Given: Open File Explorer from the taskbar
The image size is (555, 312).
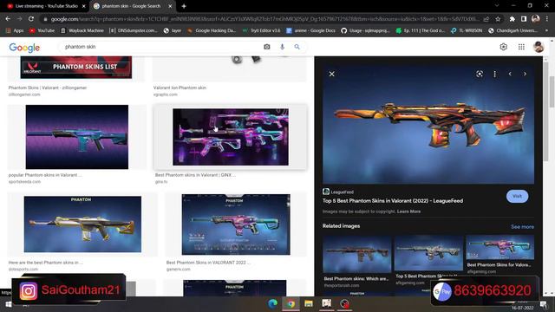Looking at the screenshot, I should click(309, 303).
